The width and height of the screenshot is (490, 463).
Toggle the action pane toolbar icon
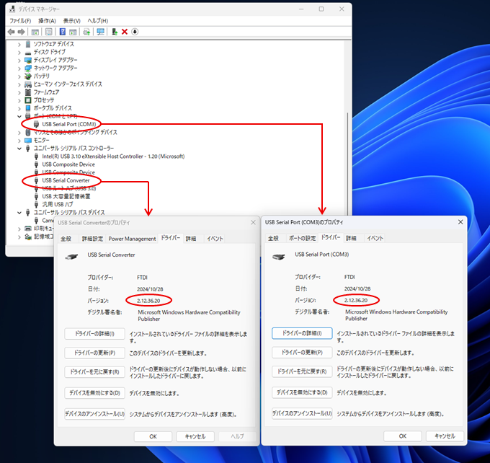pyautogui.click(x=73, y=32)
